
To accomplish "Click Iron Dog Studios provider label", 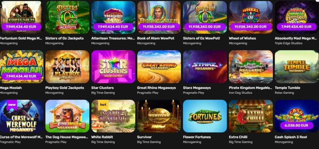I will coord(240,93).
